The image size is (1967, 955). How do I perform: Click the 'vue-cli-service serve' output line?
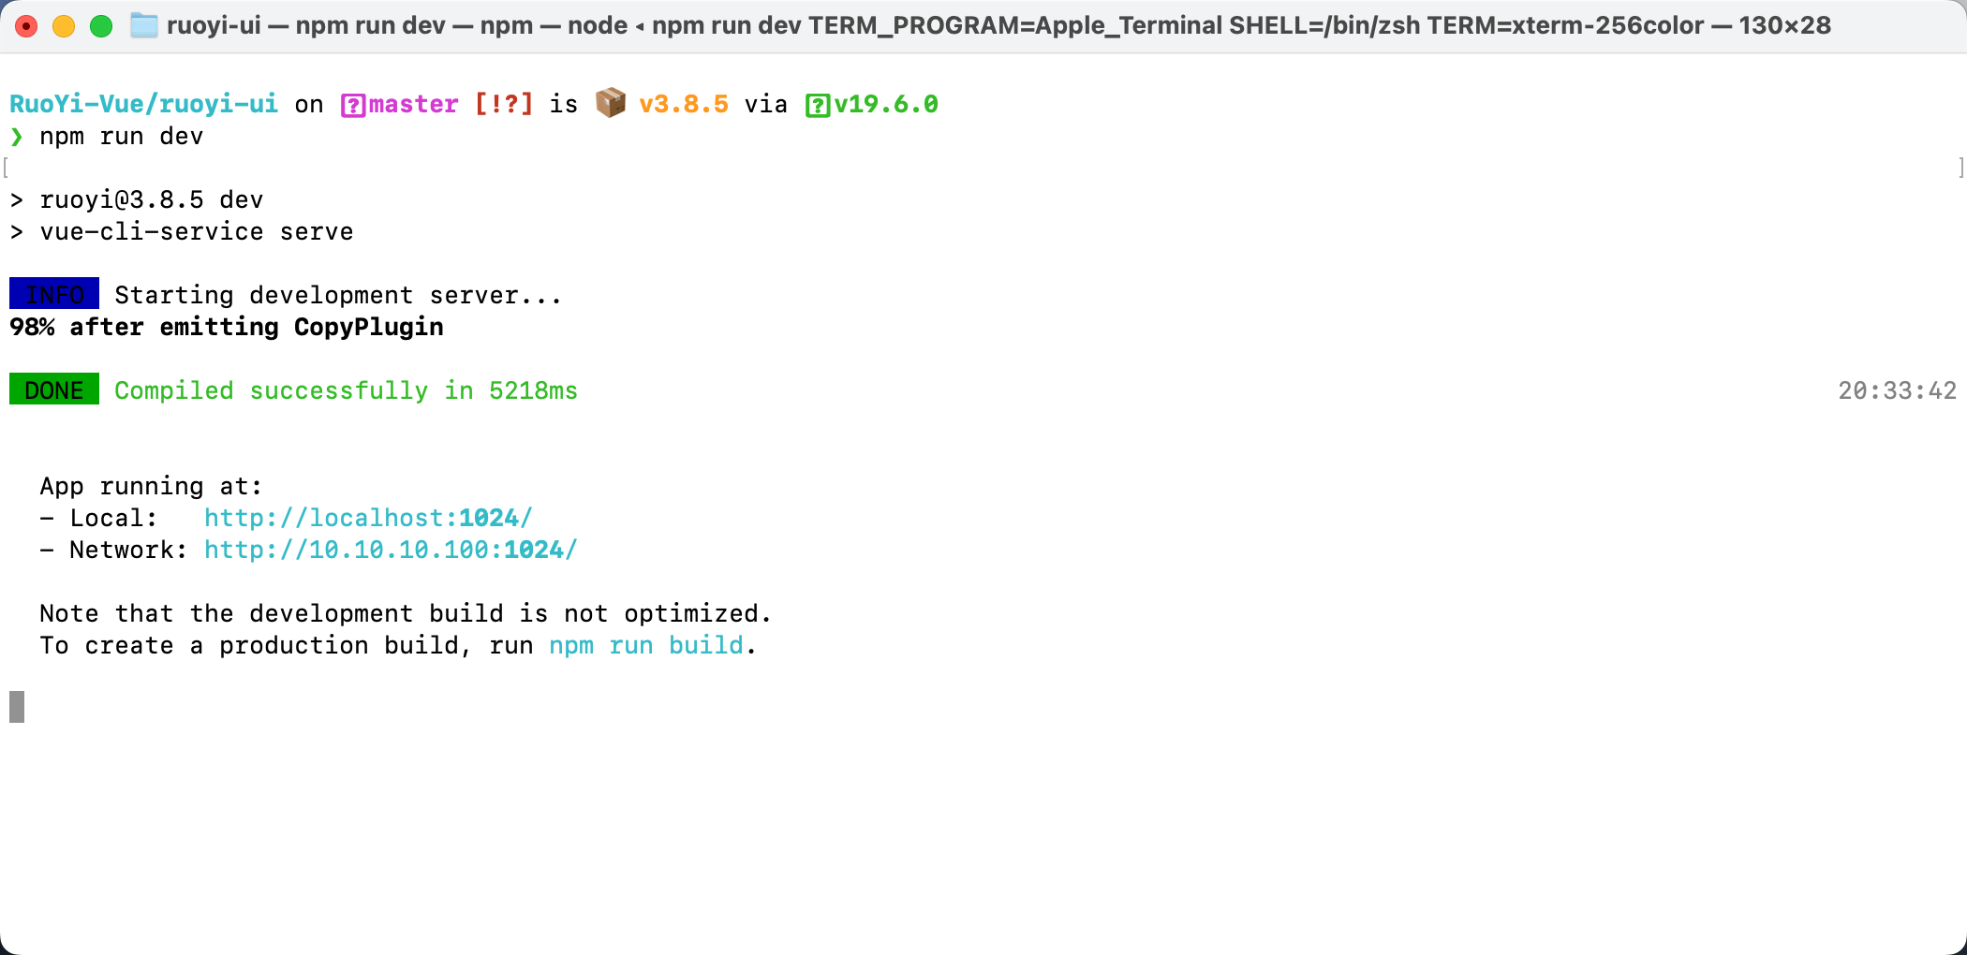[x=182, y=231]
